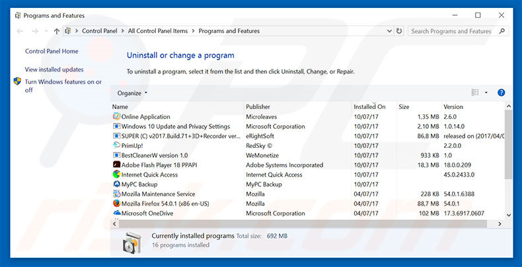This screenshot has width=522, height=267.
Task: Go up one level with up arrow
Action: pos(57,31)
